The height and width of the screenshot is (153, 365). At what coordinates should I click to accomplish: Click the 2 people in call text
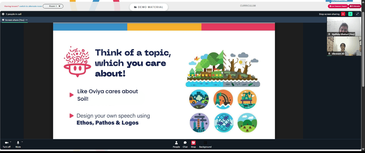(14, 14)
